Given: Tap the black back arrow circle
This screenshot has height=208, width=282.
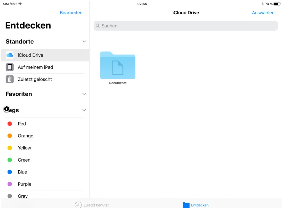Looking at the screenshot, I should coord(7,109).
